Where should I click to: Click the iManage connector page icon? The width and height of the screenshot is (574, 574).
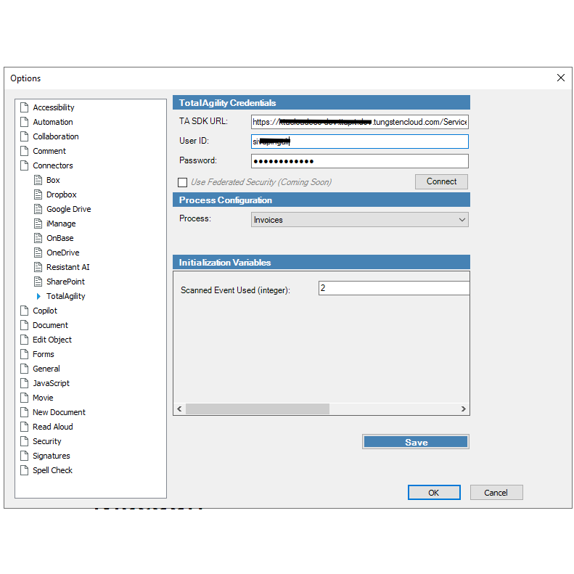[x=39, y=224]
